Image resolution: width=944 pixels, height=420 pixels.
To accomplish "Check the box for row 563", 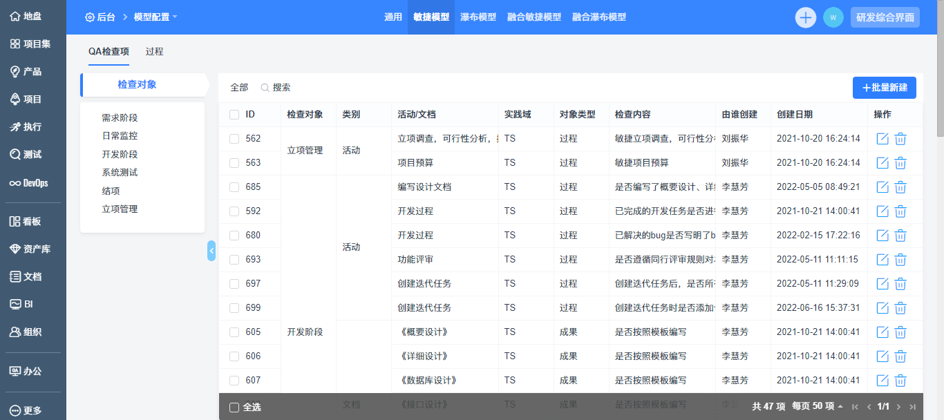I will click(x=234, y=163).
